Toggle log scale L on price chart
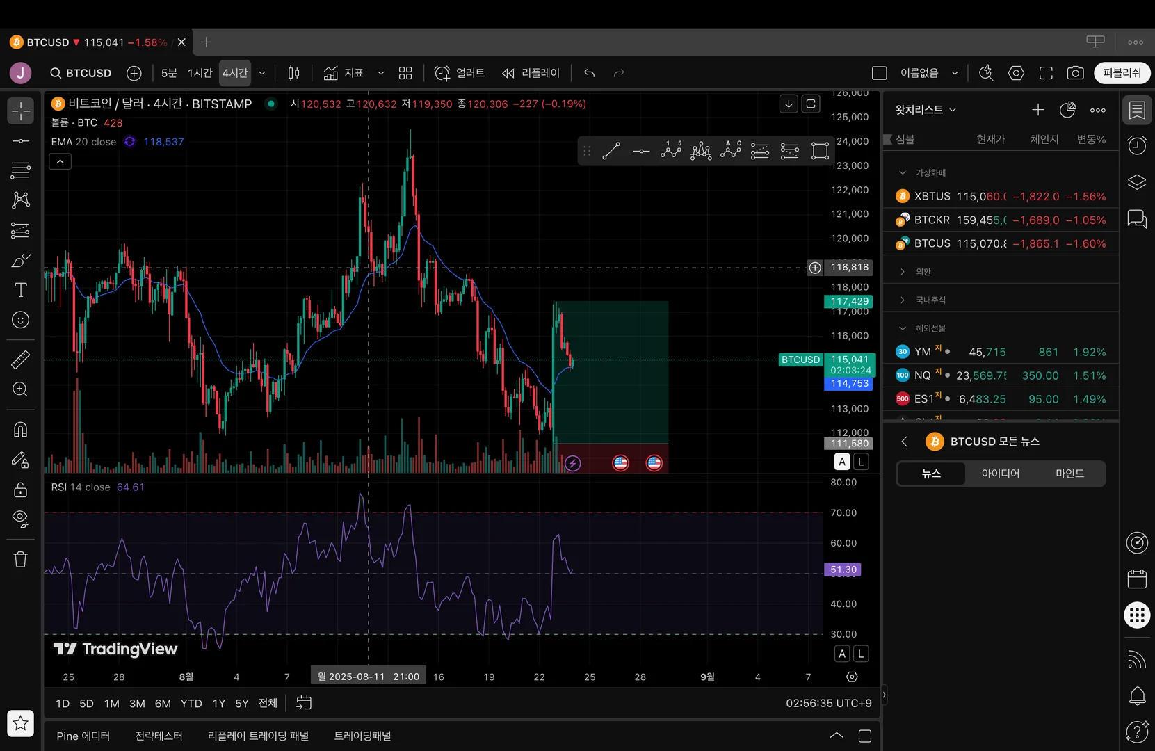 861,462
